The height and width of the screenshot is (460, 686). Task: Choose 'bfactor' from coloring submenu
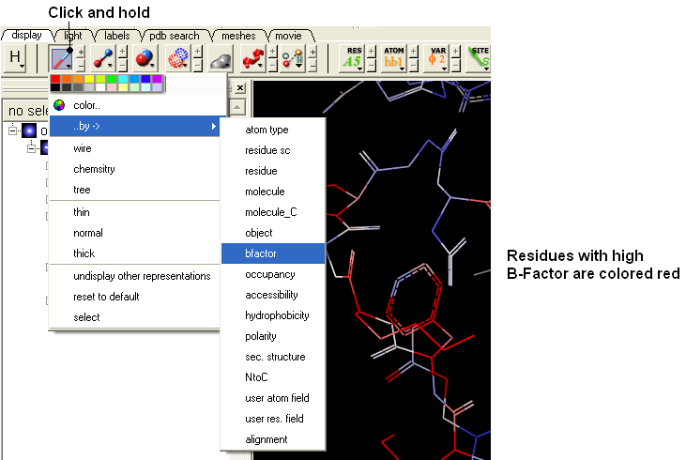coord(260,253)
